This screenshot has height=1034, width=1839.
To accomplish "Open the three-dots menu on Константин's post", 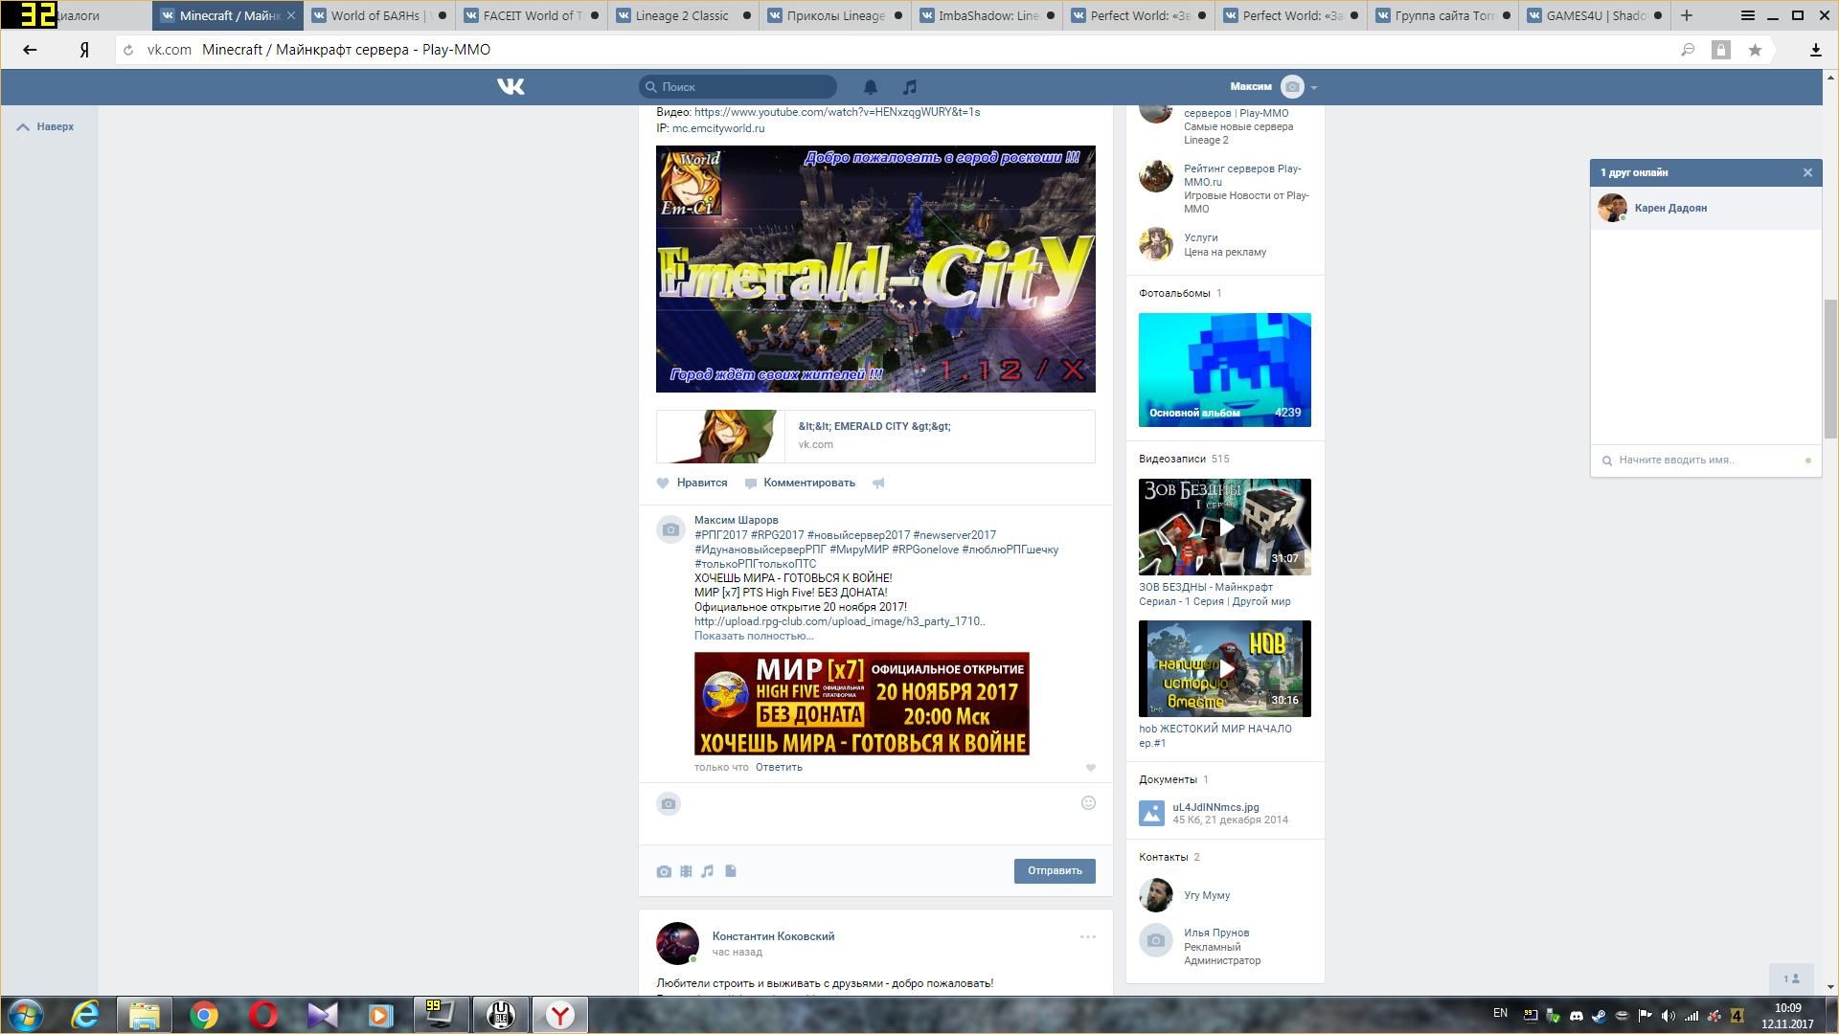I will coord(1087,937).
